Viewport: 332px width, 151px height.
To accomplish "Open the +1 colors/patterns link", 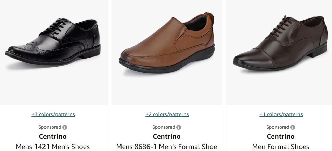I will click(x=281, y=114).
